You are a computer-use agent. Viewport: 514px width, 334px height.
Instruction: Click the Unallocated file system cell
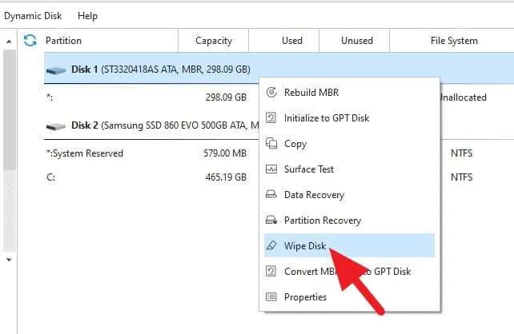click(464, 97)
